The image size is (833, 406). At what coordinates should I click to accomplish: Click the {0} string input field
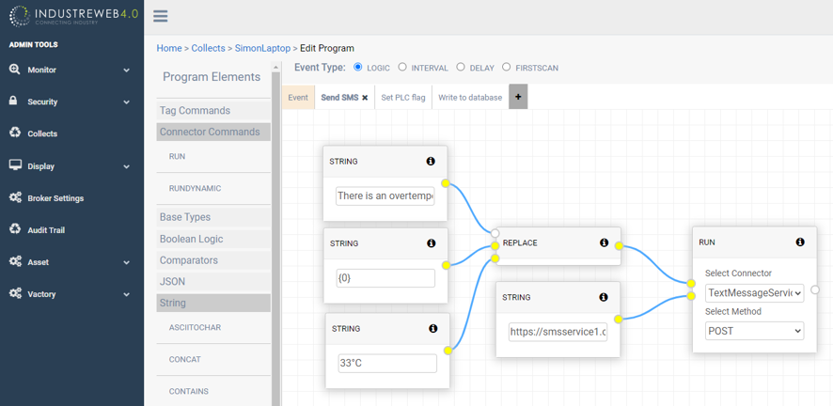click(x=385, y=278)
